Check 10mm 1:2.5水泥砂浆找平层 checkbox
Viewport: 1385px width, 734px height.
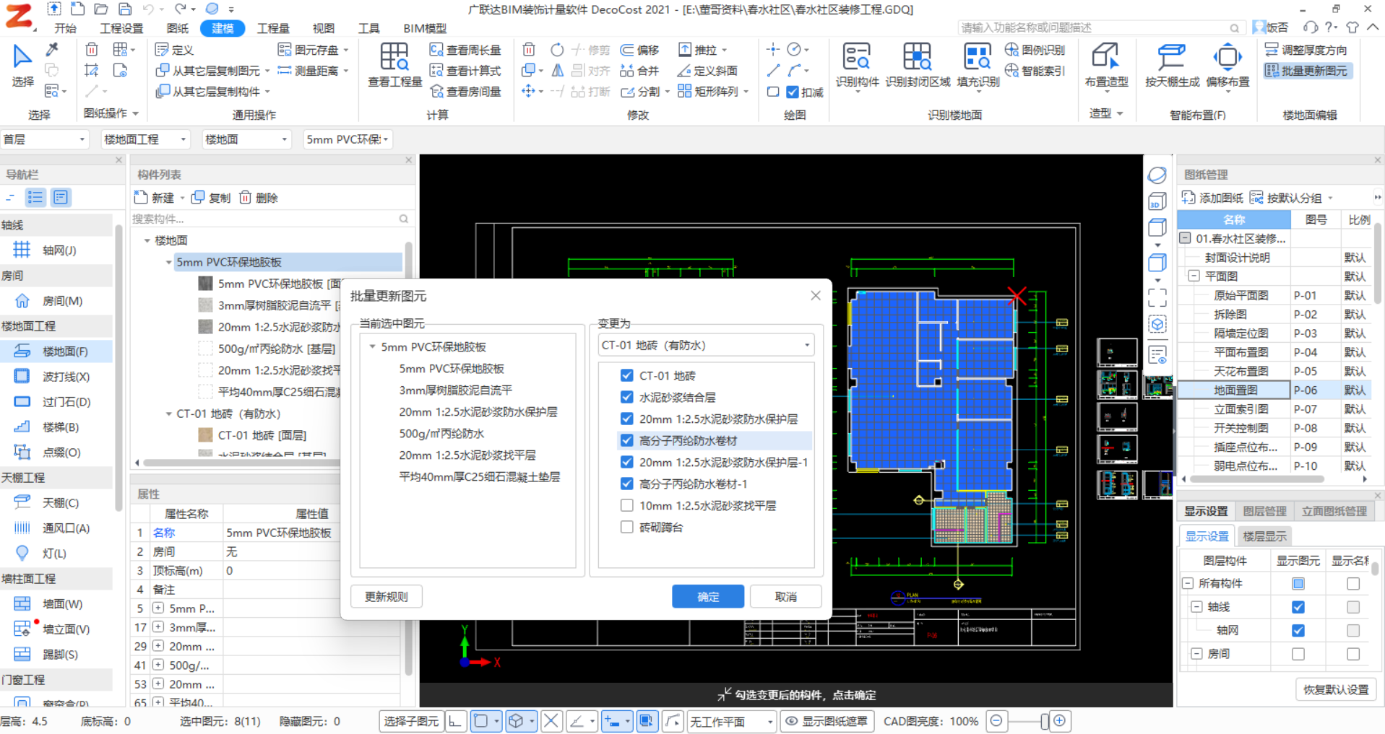(x=626, y=505)
